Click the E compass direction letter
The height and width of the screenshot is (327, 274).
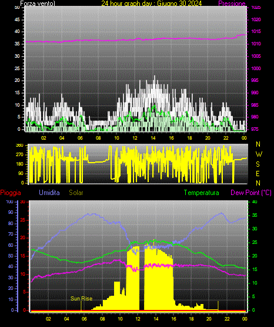(x=258, y=173)
